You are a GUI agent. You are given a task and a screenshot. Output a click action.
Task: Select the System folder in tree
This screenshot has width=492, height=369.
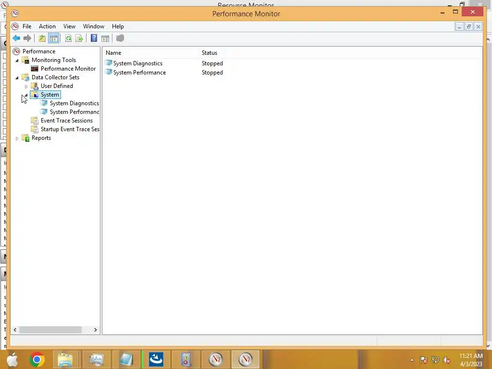[x=49, y=95]
